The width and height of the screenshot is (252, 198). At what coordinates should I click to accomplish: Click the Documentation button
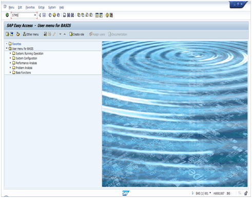coord(118,34)
